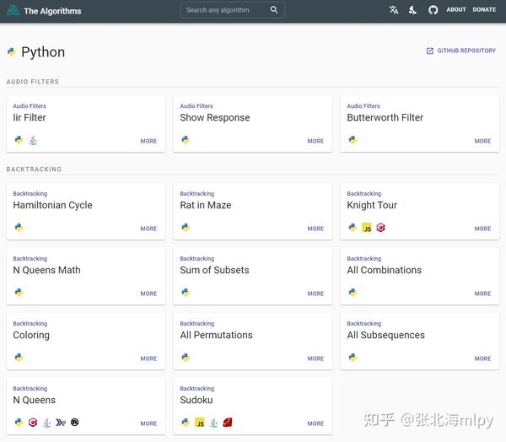Open the About page
Screen dimensions: 506x442
(456, 10)
